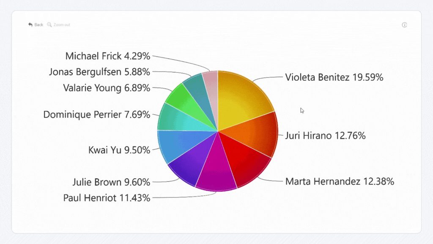Select the "Kwai Yu 9.50%" label
The width and height of the screenshot is (433, 244).
(119, 150)
